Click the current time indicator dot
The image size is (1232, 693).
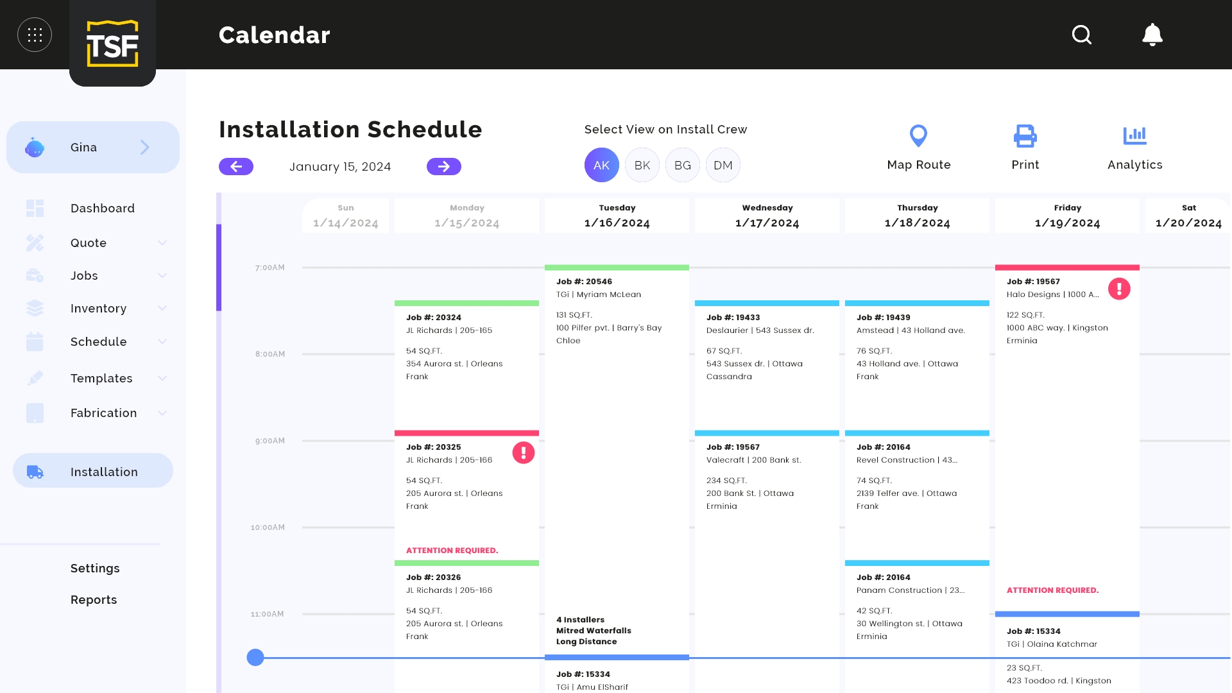tap(255, 657)
